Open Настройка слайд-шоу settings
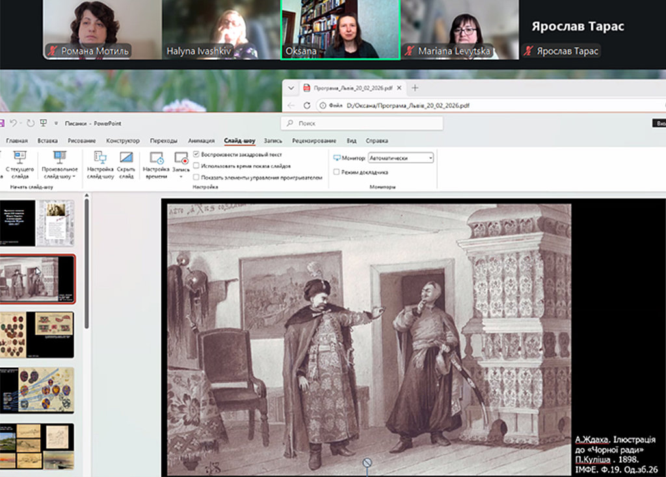666x477 pixels. tap(100, 163)
